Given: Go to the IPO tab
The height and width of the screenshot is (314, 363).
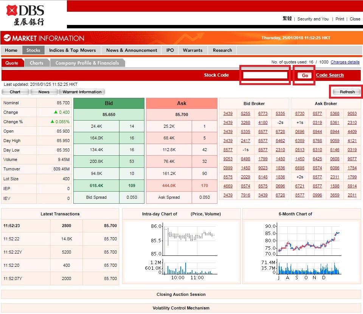Looking at the screenshot, I should [x=170, y=50].
